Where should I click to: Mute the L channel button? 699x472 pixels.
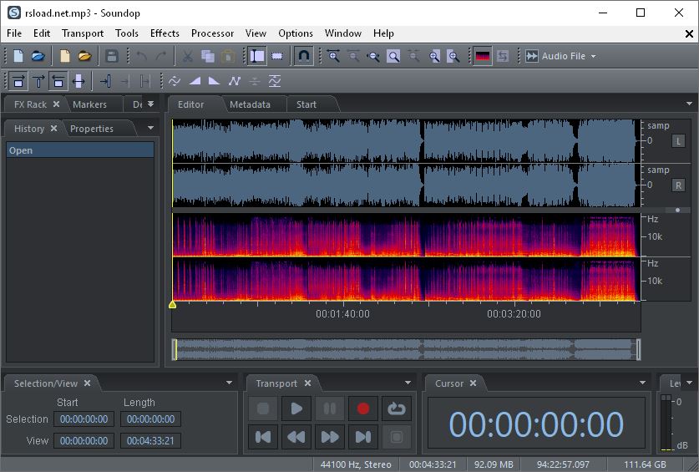click(678, 140)
